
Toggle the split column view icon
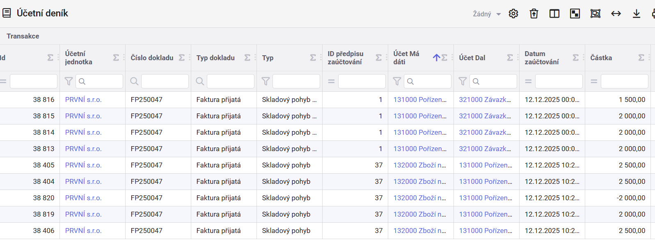coord(554,14)
